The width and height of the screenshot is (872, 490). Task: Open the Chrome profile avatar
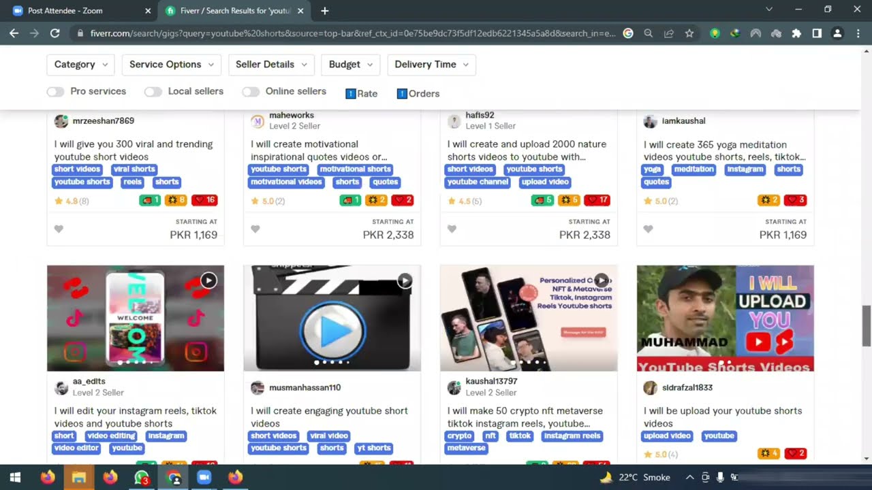pyautogui.click(x=837, y=33)
